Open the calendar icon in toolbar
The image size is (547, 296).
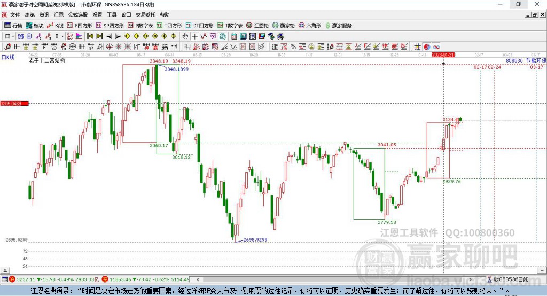tap(234, 36)
